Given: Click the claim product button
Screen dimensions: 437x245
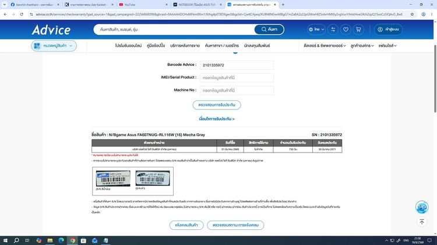Looking at the screenshot, I should 186,225.
